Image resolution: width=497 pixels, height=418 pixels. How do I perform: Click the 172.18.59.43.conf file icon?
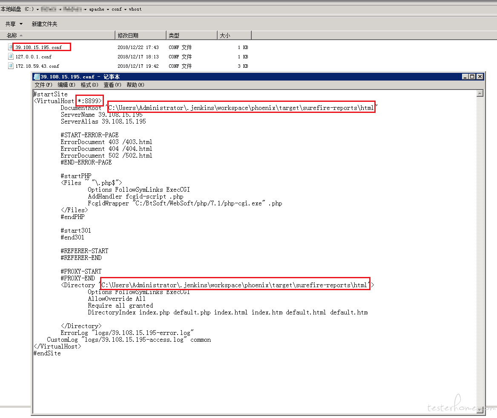tap(11, 66)
